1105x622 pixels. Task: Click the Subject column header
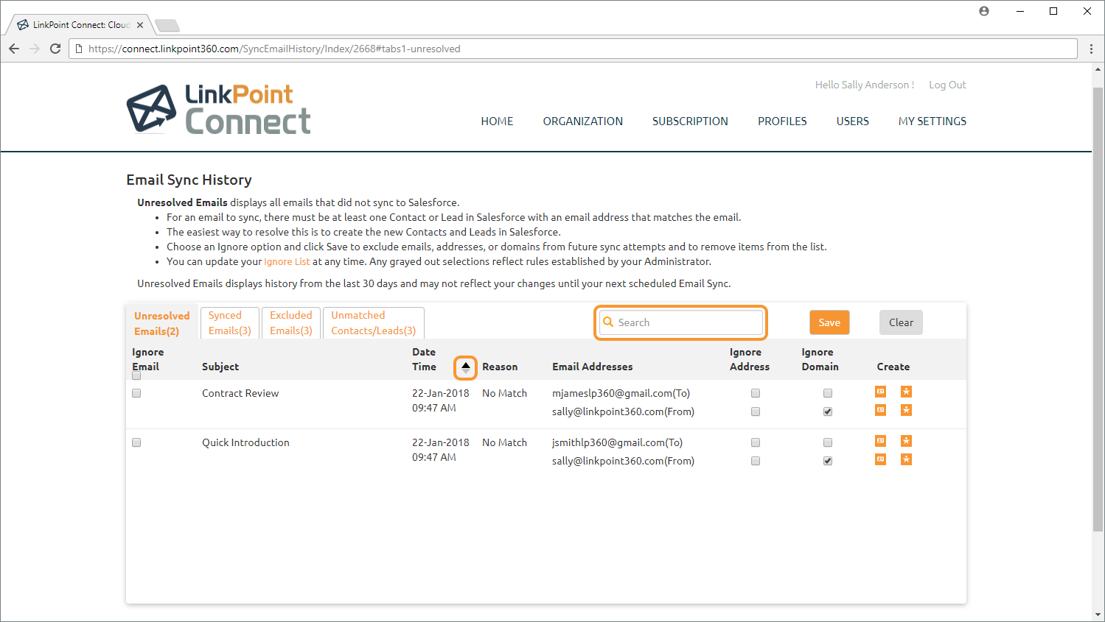[220, 367]
